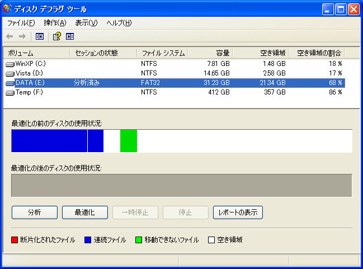Click the 1.48 GB free space cell
This screenshot has height=269, width=363.
pos(274,64)
